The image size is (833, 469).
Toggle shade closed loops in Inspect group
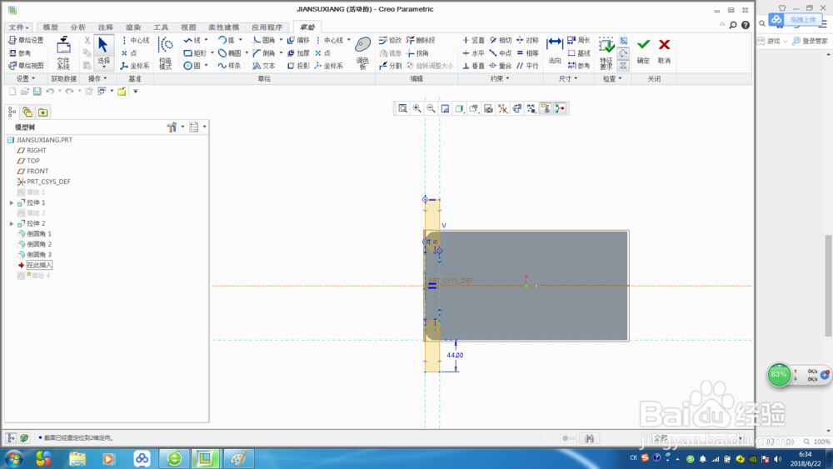(x=624, y=66)
